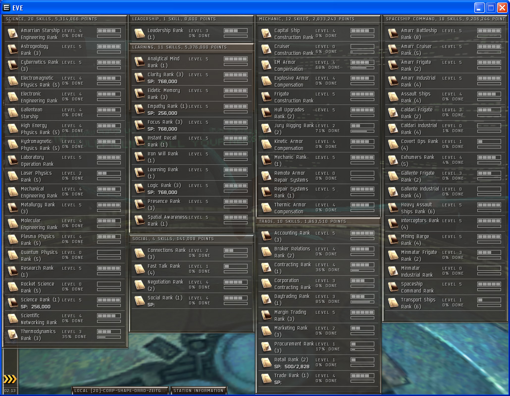Select the Caldari Industrial Rank (4) skill
The width and height of the screenshot is (510, 396).
pos(445,128)
